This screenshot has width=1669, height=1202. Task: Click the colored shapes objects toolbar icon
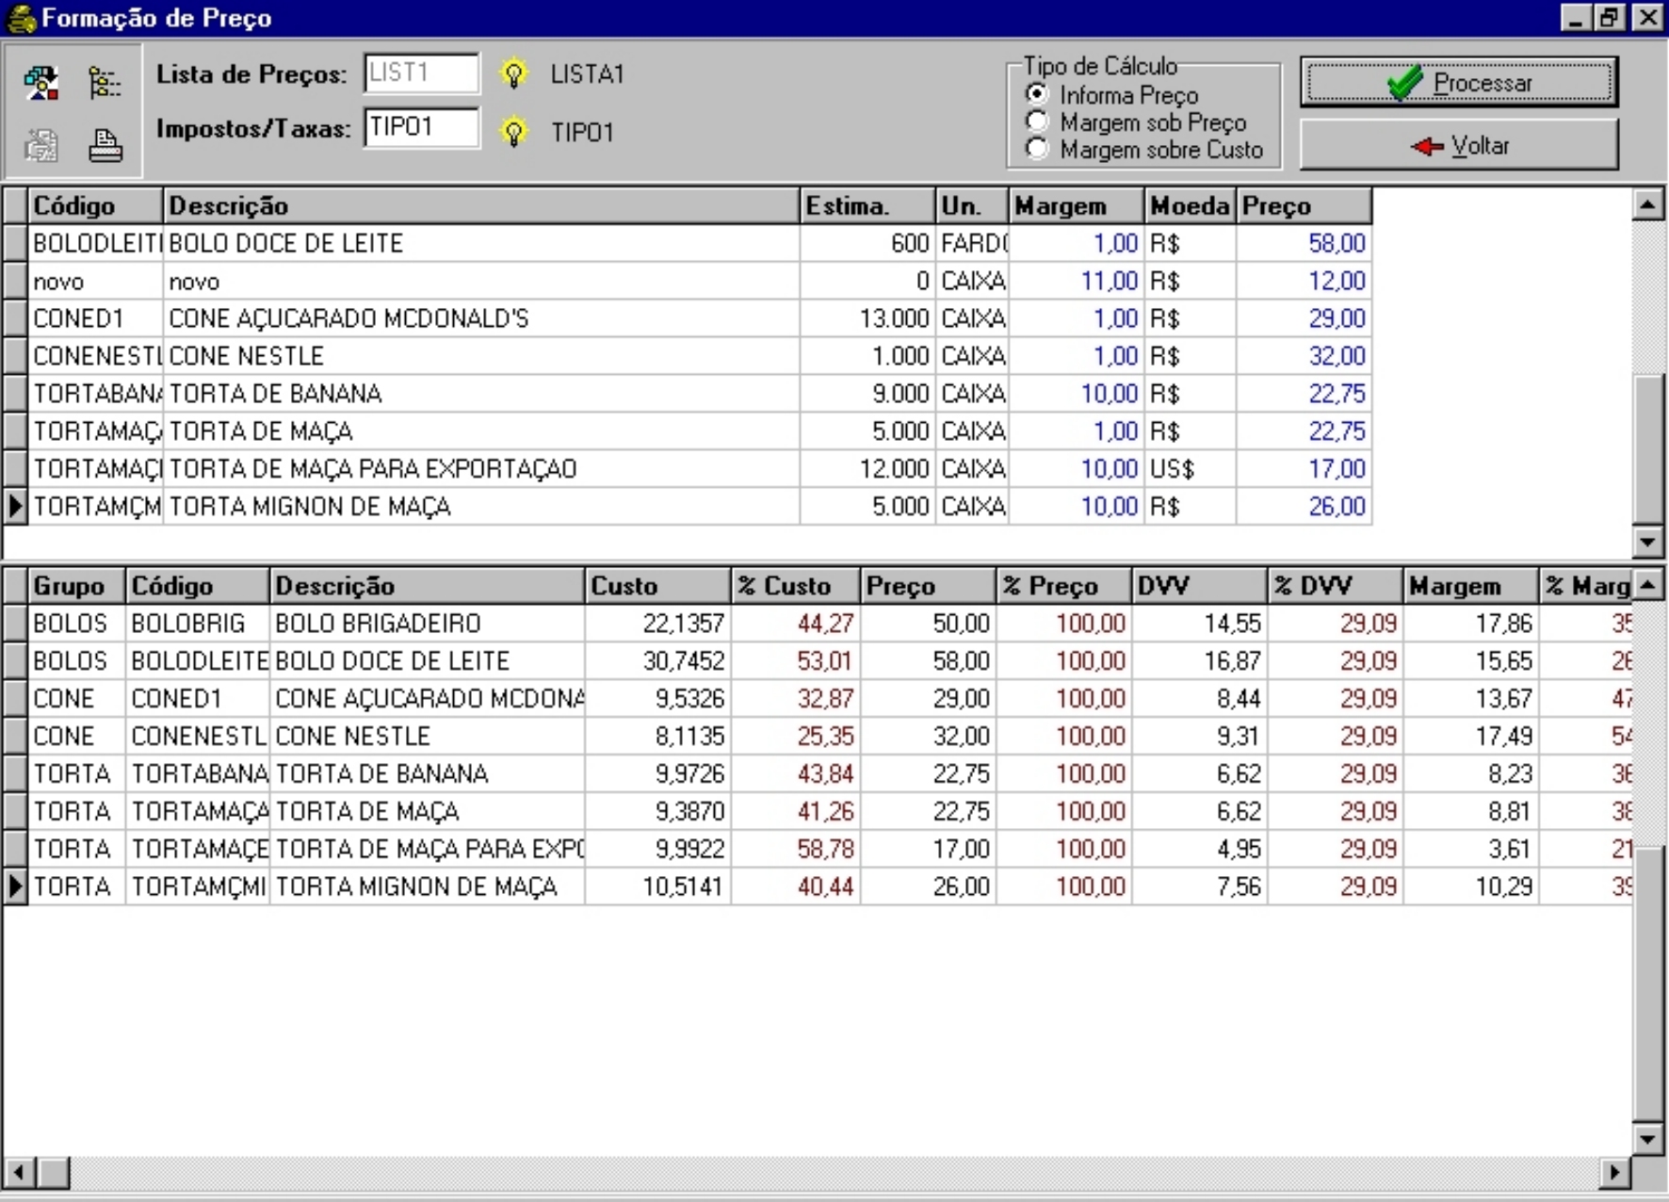[41, 83]
